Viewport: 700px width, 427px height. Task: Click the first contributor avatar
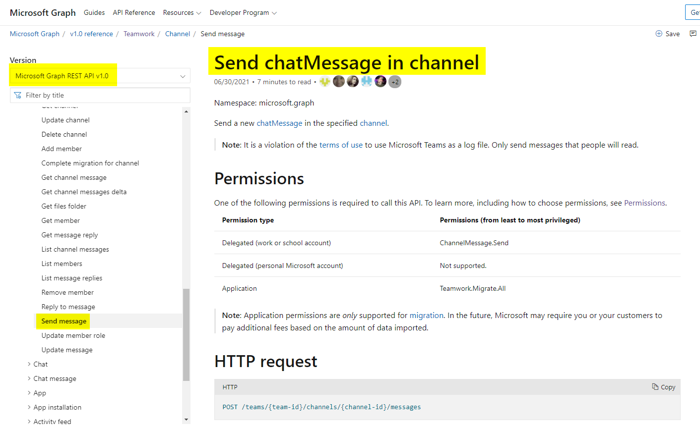[325, 82]
